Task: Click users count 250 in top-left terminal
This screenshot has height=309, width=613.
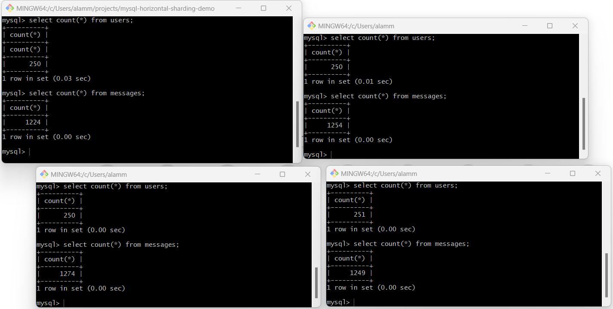Action: (35, 64)
